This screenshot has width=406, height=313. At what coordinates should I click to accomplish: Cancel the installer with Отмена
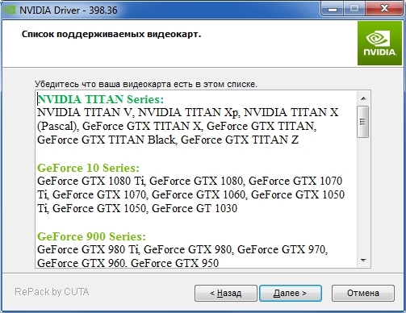363,293
